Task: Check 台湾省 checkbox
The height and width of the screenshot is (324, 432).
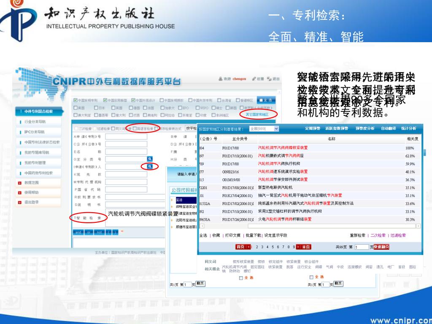Action: 219,100
